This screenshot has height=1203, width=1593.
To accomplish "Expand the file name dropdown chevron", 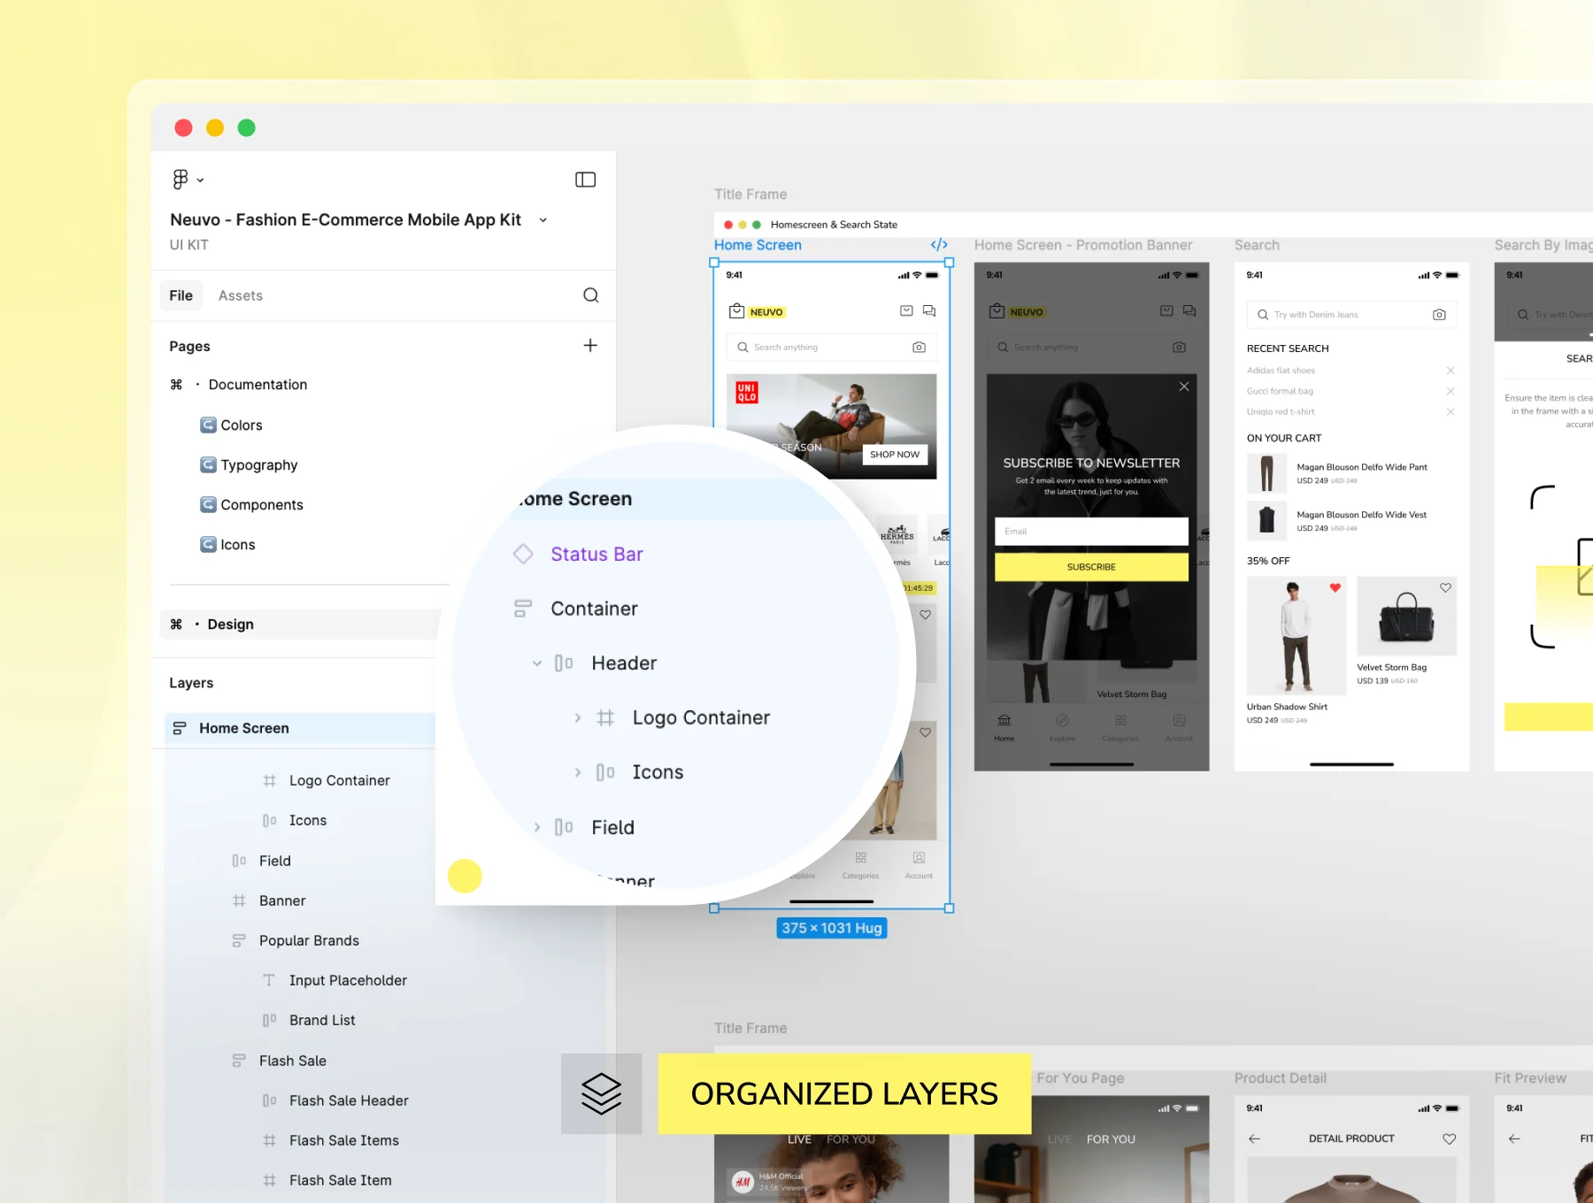I will coord(543,220).
